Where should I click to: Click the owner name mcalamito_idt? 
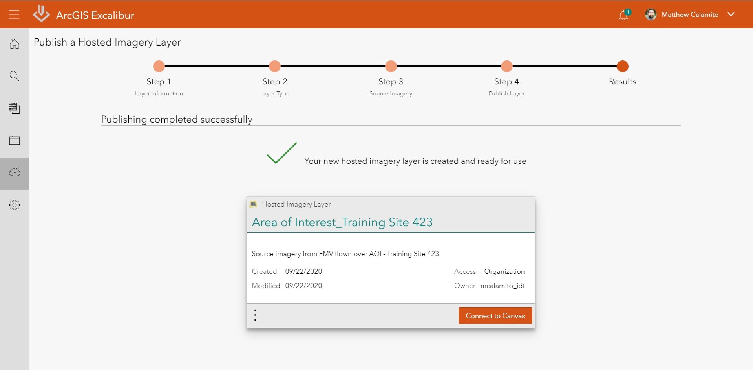pyautogui.click(x=503, y=286)
